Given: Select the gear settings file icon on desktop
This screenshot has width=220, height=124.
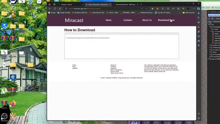Looking at the screenshot, I should [x=4, y=52].
